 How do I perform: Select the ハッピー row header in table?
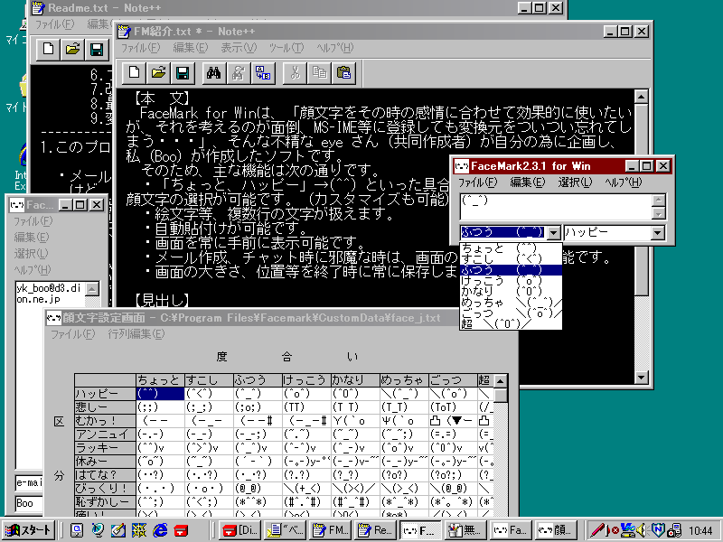pyautogui.click(x=105, y=394)
